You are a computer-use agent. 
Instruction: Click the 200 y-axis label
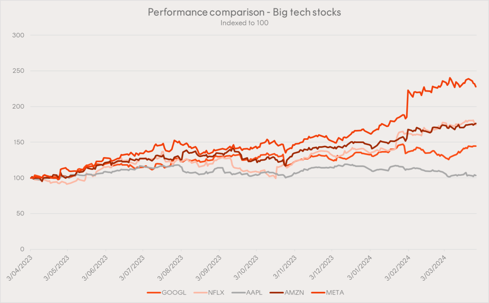coord(19,106)
